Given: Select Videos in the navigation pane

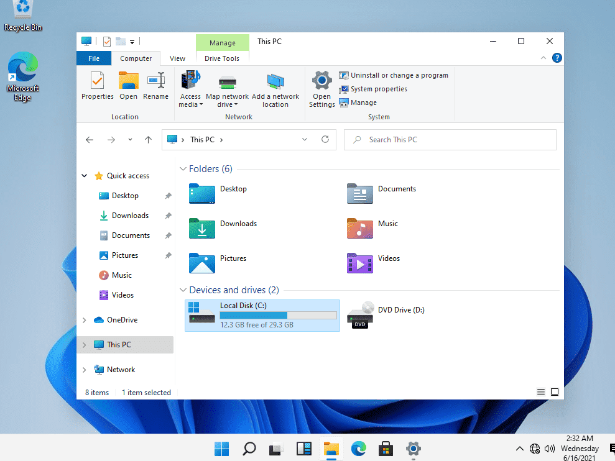Looking at the screenshot, I should click(x=123, y=294).
